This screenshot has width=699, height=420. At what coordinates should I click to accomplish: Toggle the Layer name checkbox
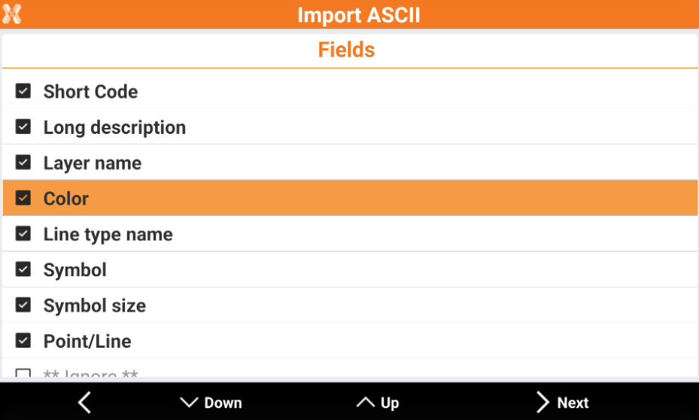23,163
